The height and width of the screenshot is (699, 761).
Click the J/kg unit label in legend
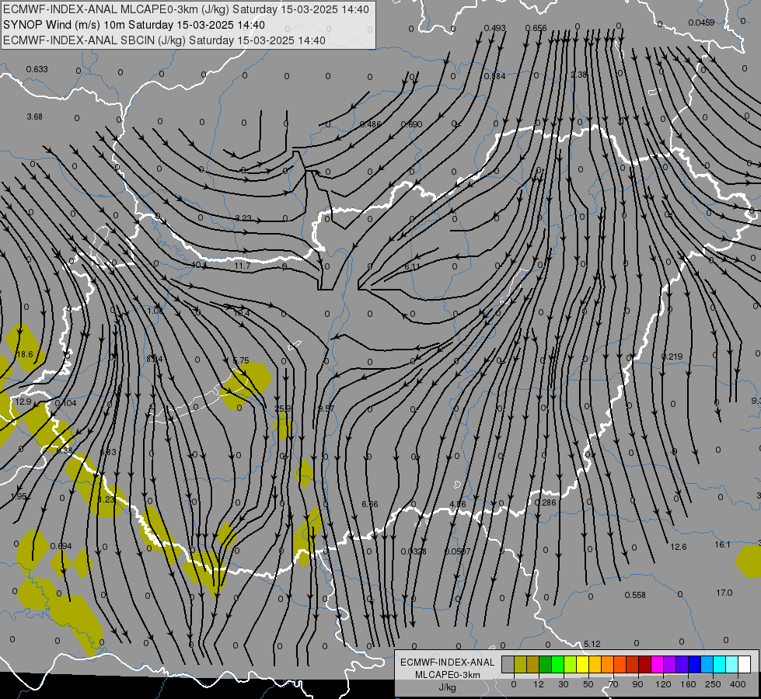tap(448, 687)
